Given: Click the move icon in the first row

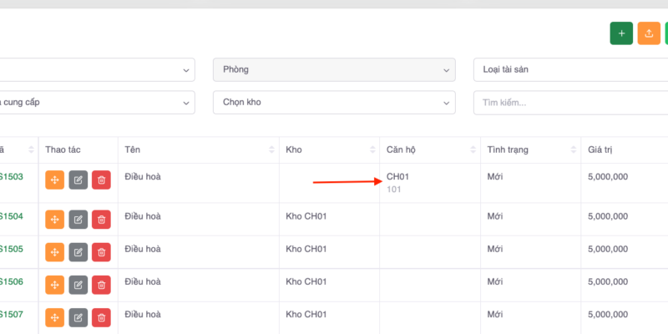Looking at the screenshot, I should click(54, 180).
